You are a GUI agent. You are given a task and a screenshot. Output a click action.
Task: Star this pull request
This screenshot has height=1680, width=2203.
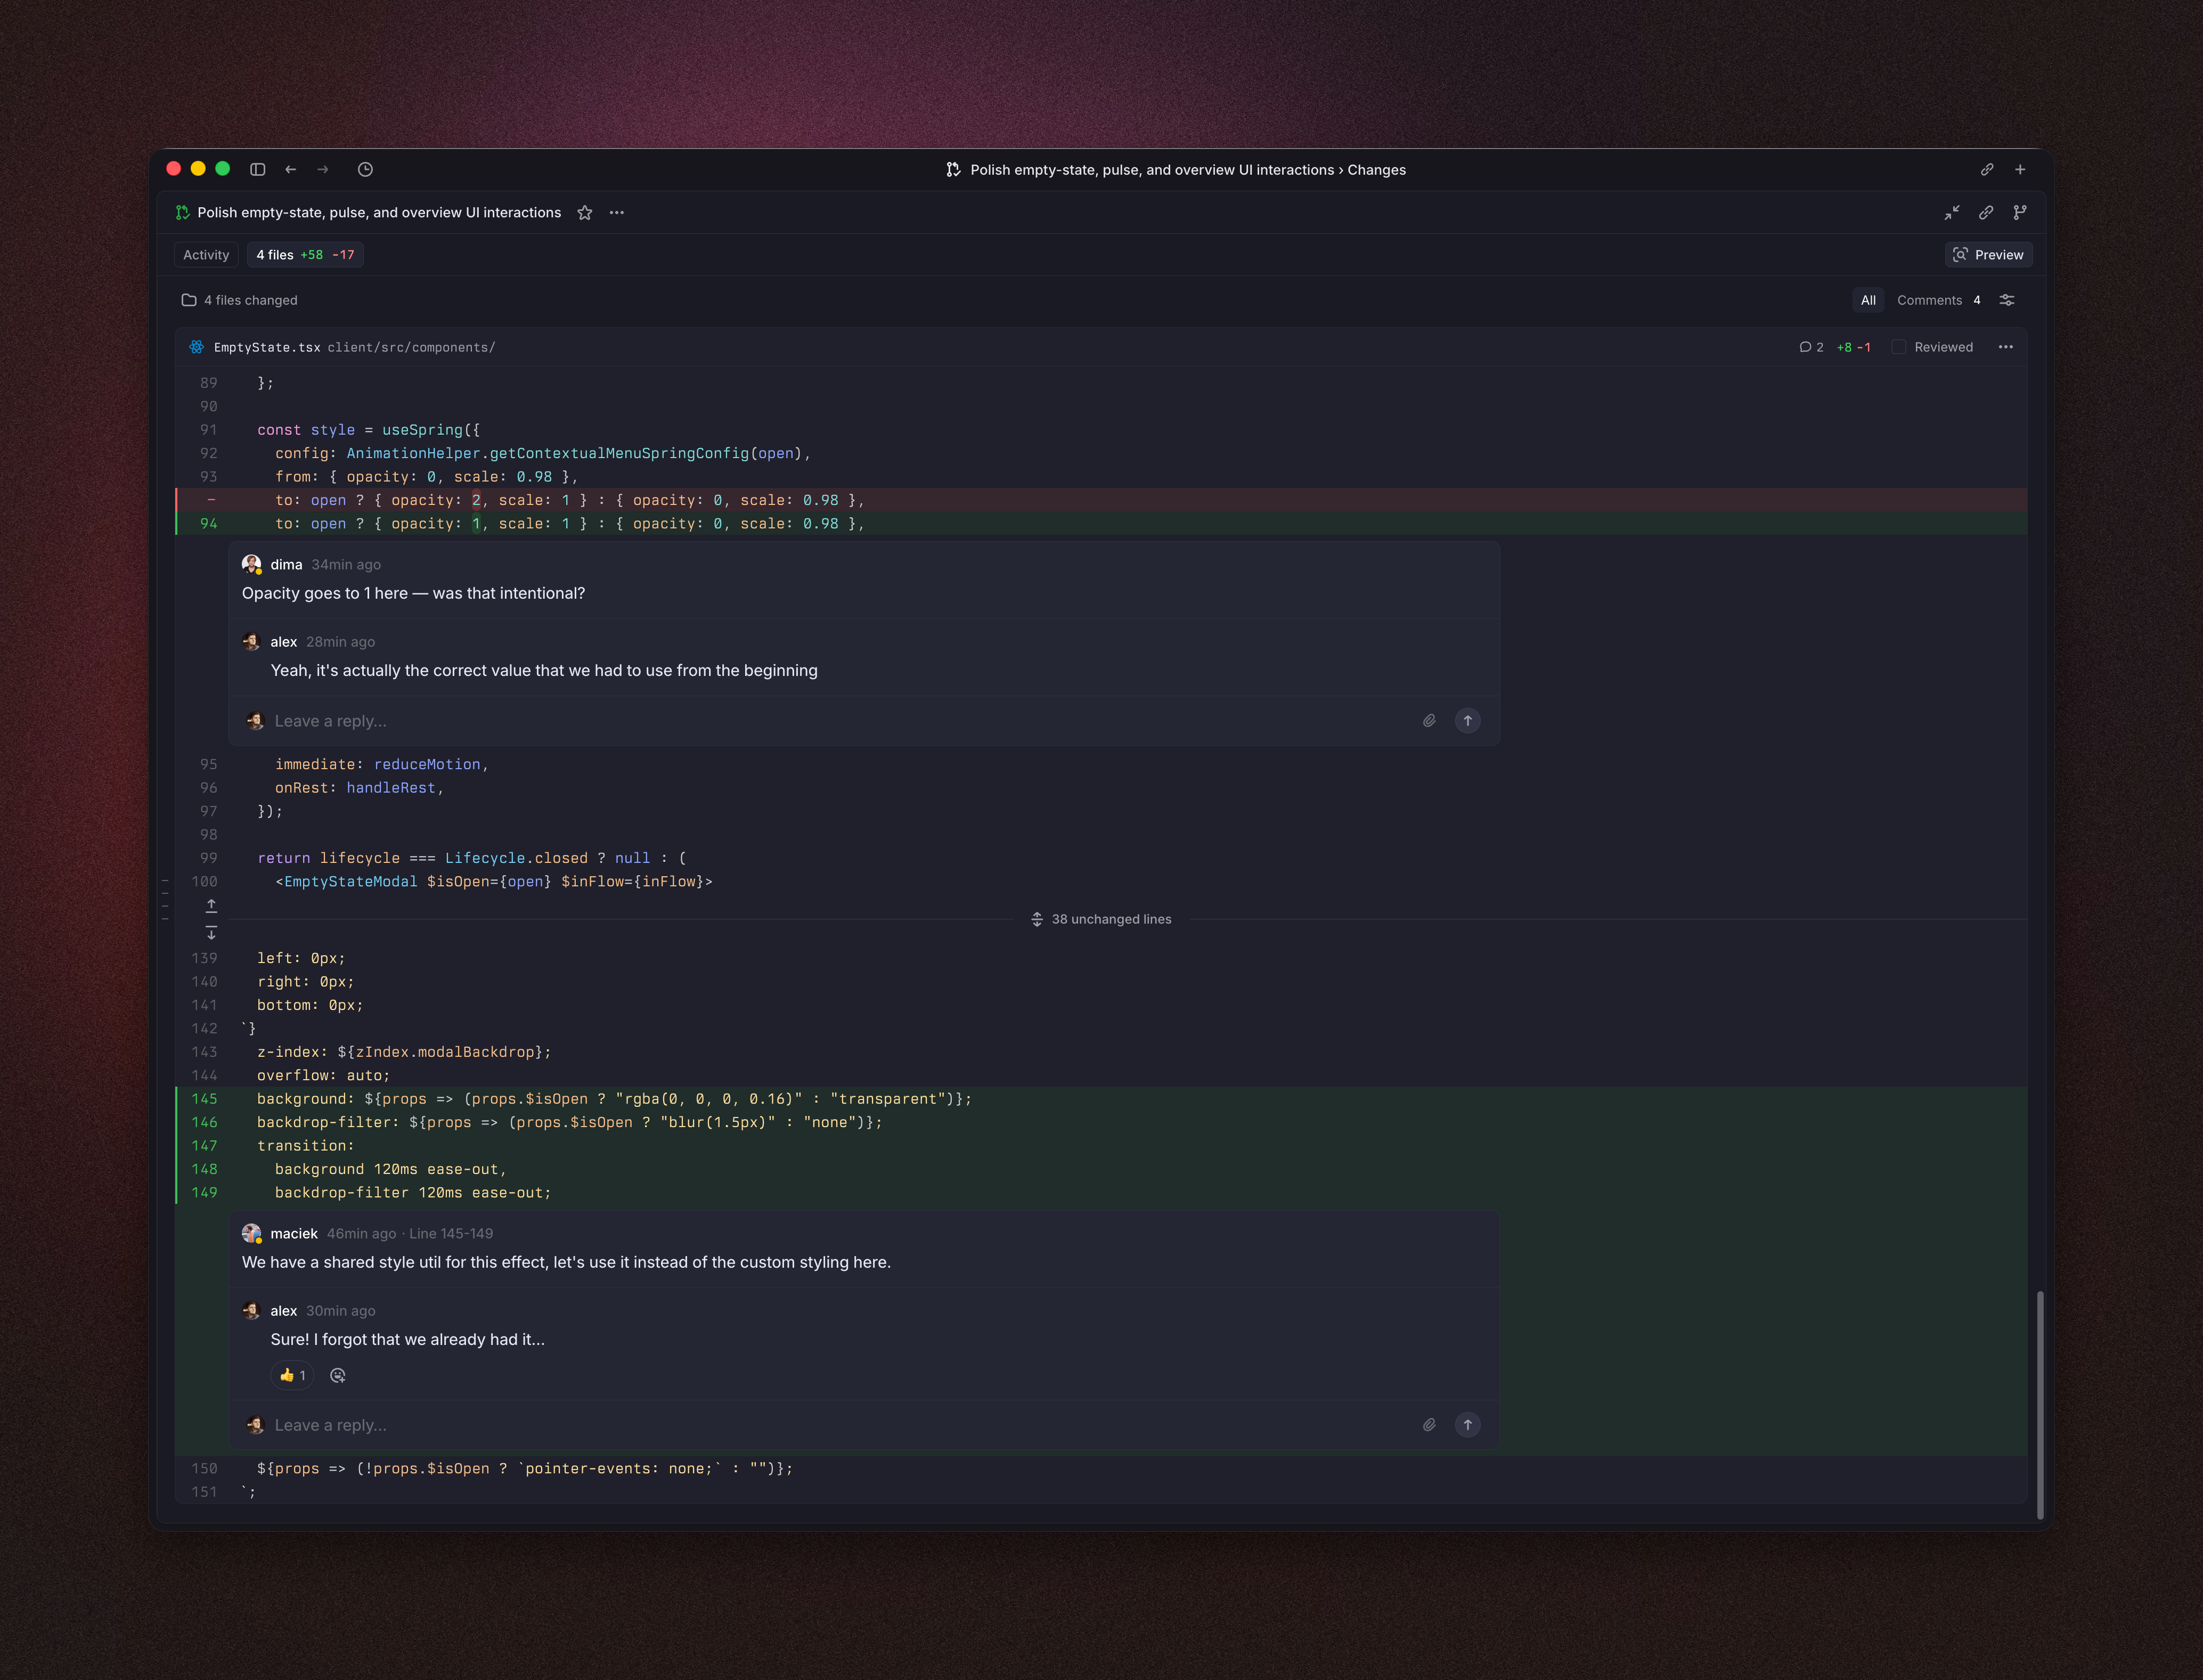(x=585, y=212)
